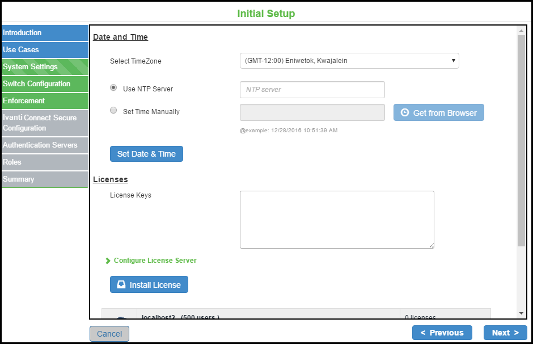
Task: Focus the NTP server input field
Action: click(312, 90)
